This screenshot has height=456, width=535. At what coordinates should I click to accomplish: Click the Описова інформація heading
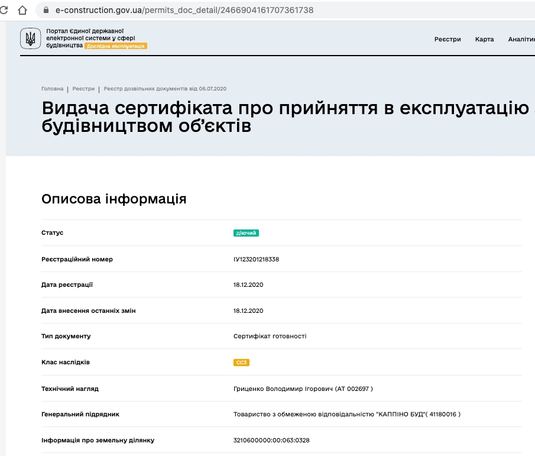(x=114, y=199)
